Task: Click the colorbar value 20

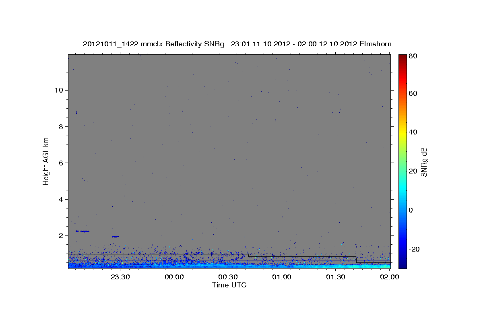Action: pos(413,171)
